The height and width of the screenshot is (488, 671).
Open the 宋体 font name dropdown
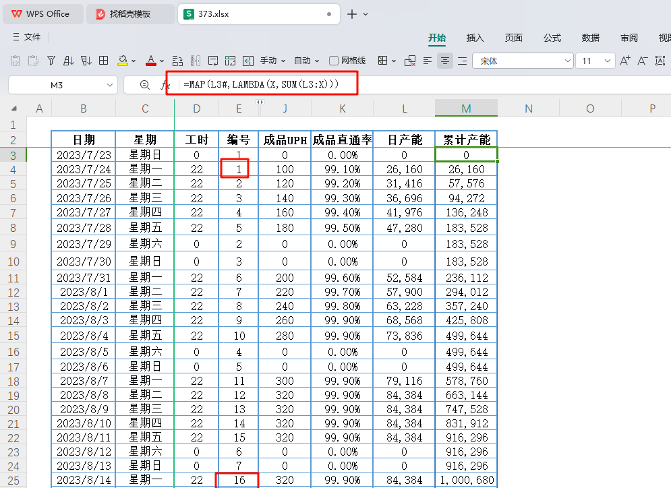[567, 61]
